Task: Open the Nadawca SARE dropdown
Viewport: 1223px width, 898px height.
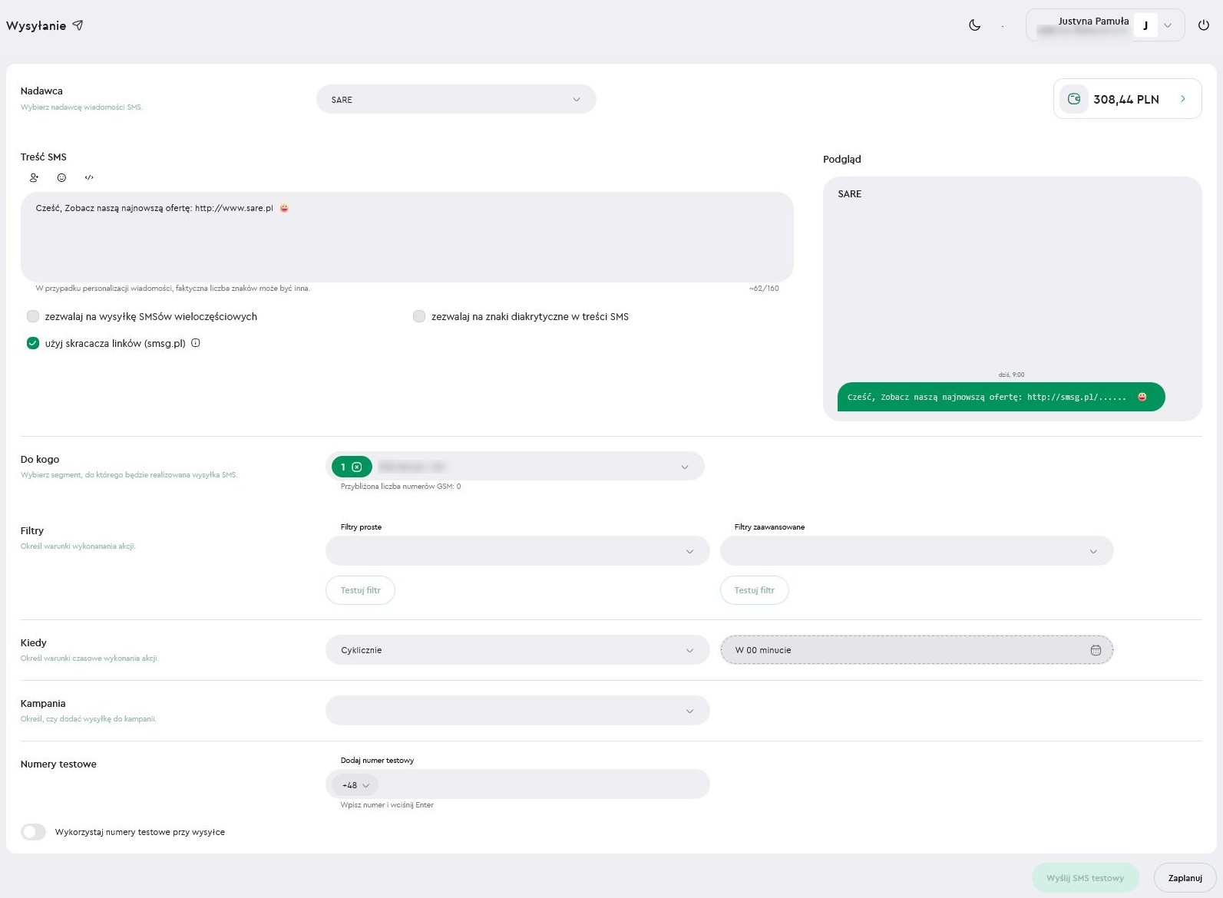Action: coord(456,100)
